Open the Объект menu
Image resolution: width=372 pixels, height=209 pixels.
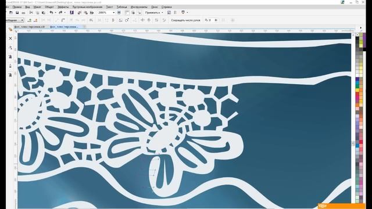point(49,7)
